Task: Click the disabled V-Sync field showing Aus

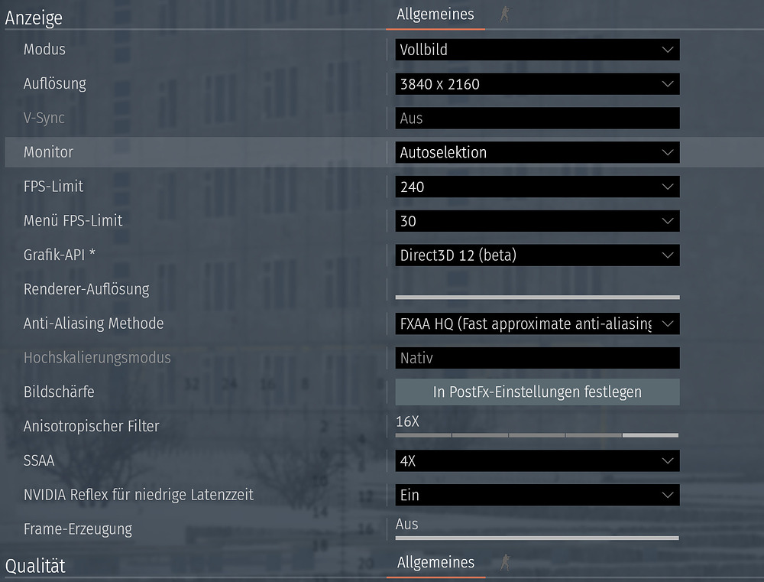Action: click(x=537, y=118)
